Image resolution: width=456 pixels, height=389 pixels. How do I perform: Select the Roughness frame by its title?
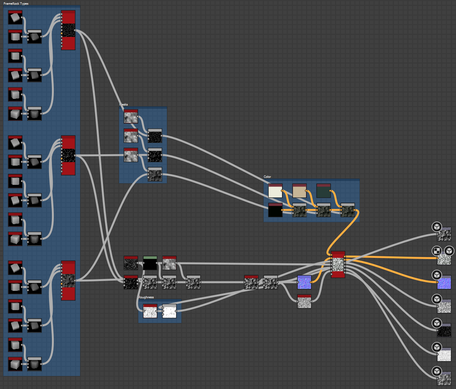146,298
